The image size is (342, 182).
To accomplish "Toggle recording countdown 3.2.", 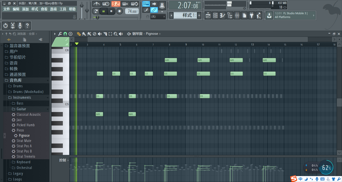I will coord(116,4).
